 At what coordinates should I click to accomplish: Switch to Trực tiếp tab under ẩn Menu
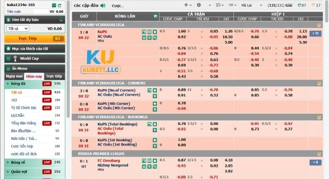54,76
